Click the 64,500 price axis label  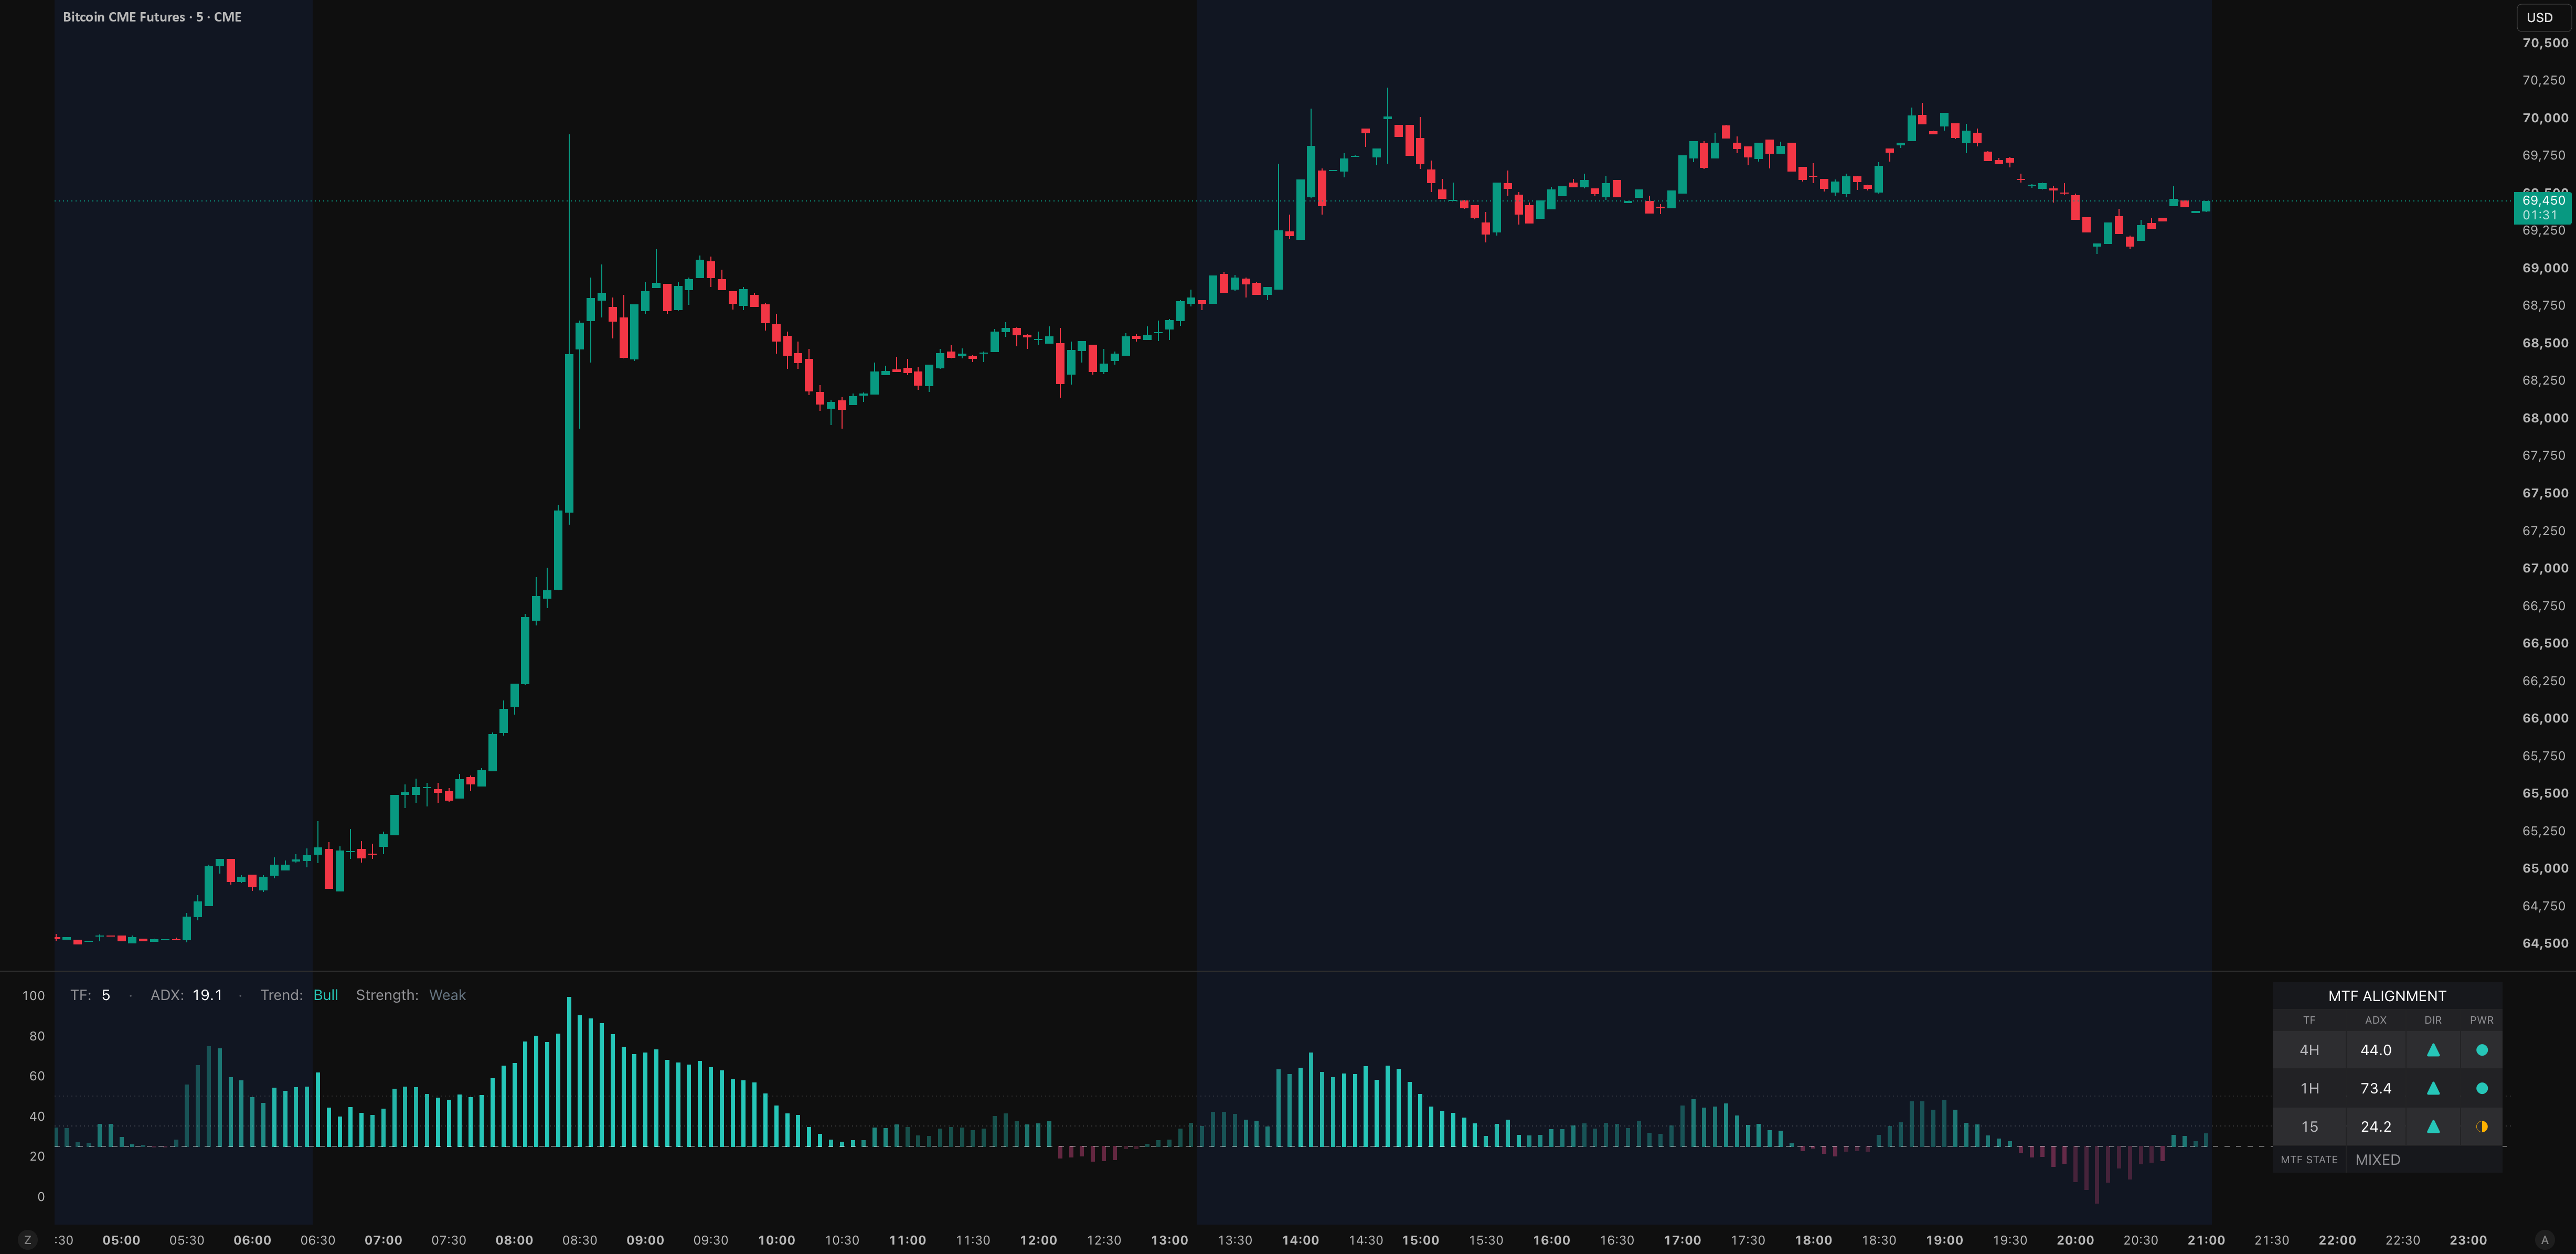[2545, 943]
